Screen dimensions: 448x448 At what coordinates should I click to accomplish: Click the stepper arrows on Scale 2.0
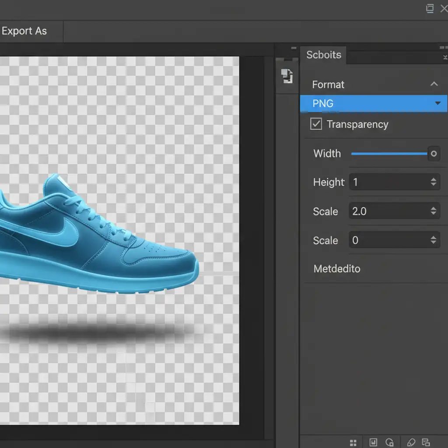click(433, 211)
